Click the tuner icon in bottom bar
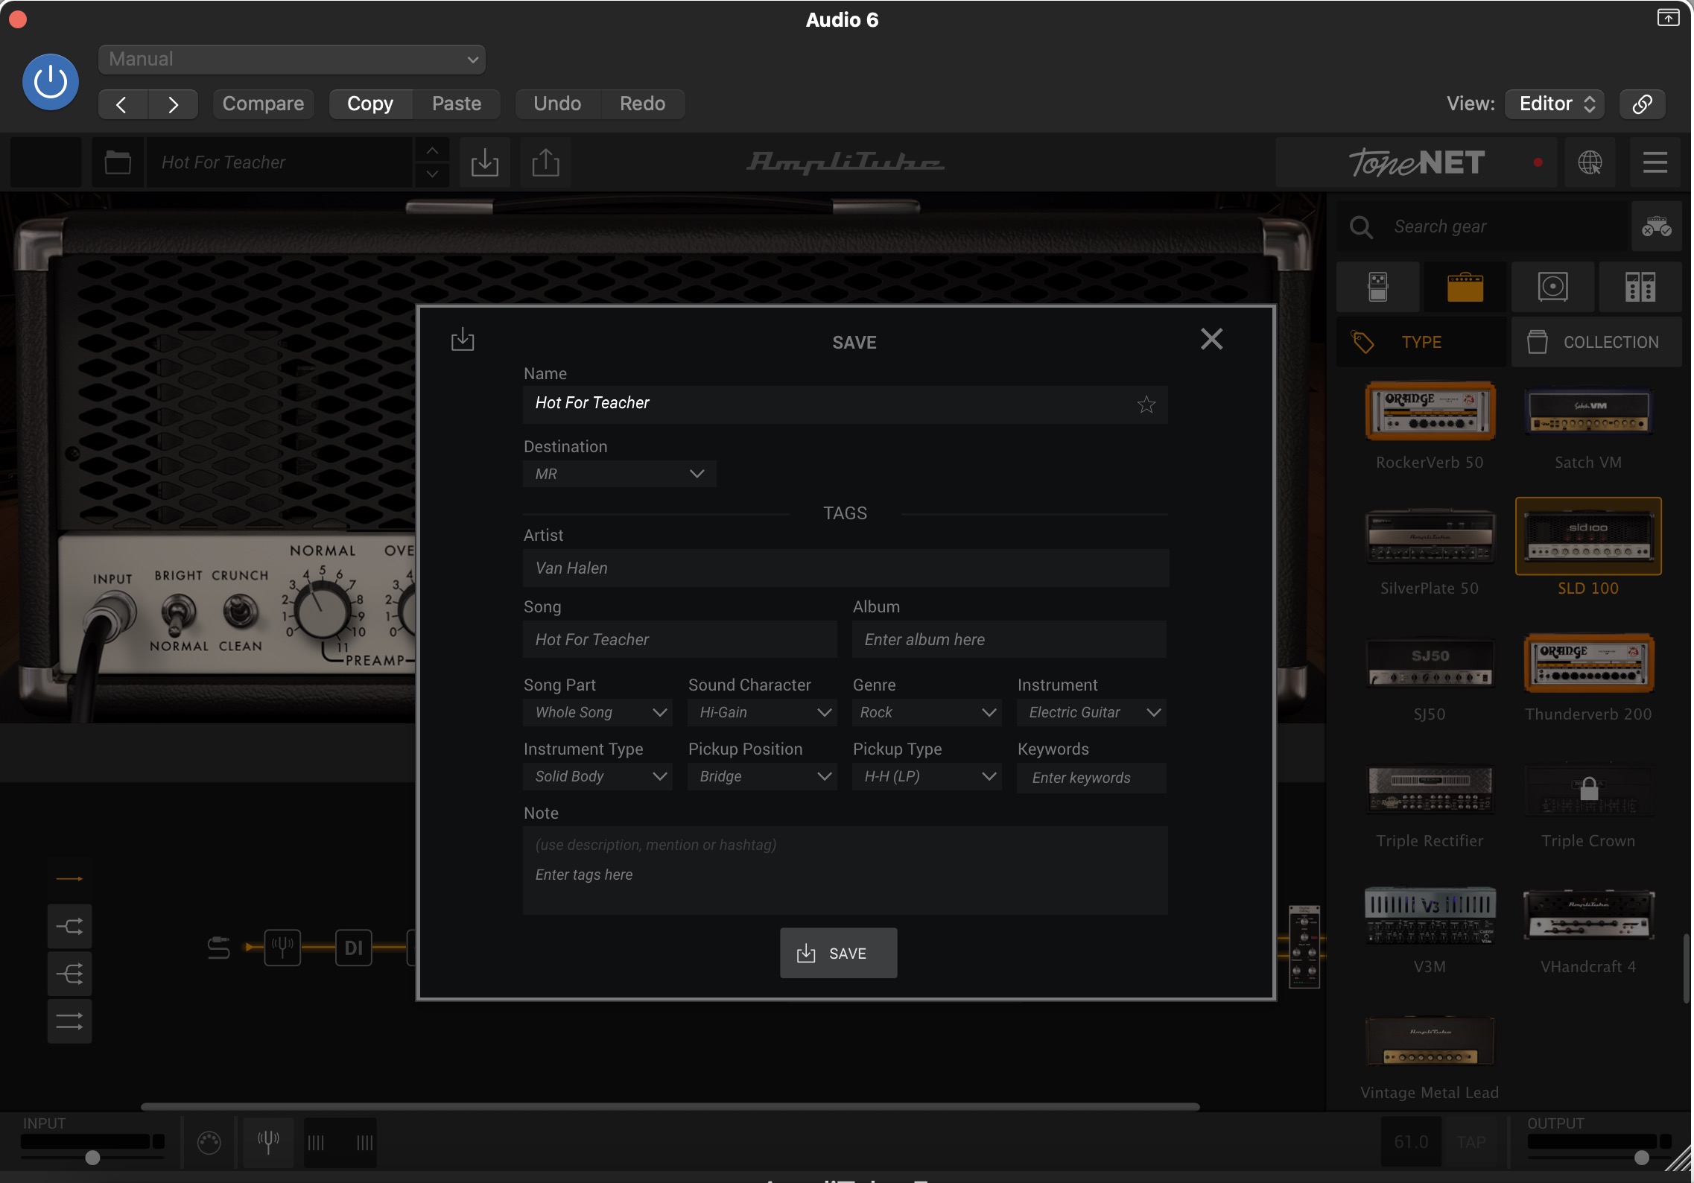Screen dimensions: 1694x1183 coord(268,1141)
